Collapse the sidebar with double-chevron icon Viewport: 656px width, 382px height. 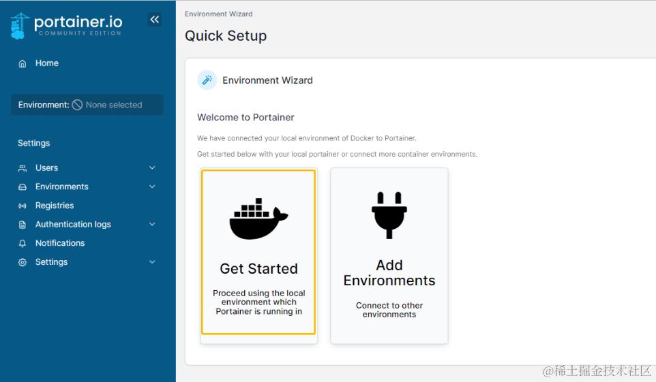tap(155, 20)
